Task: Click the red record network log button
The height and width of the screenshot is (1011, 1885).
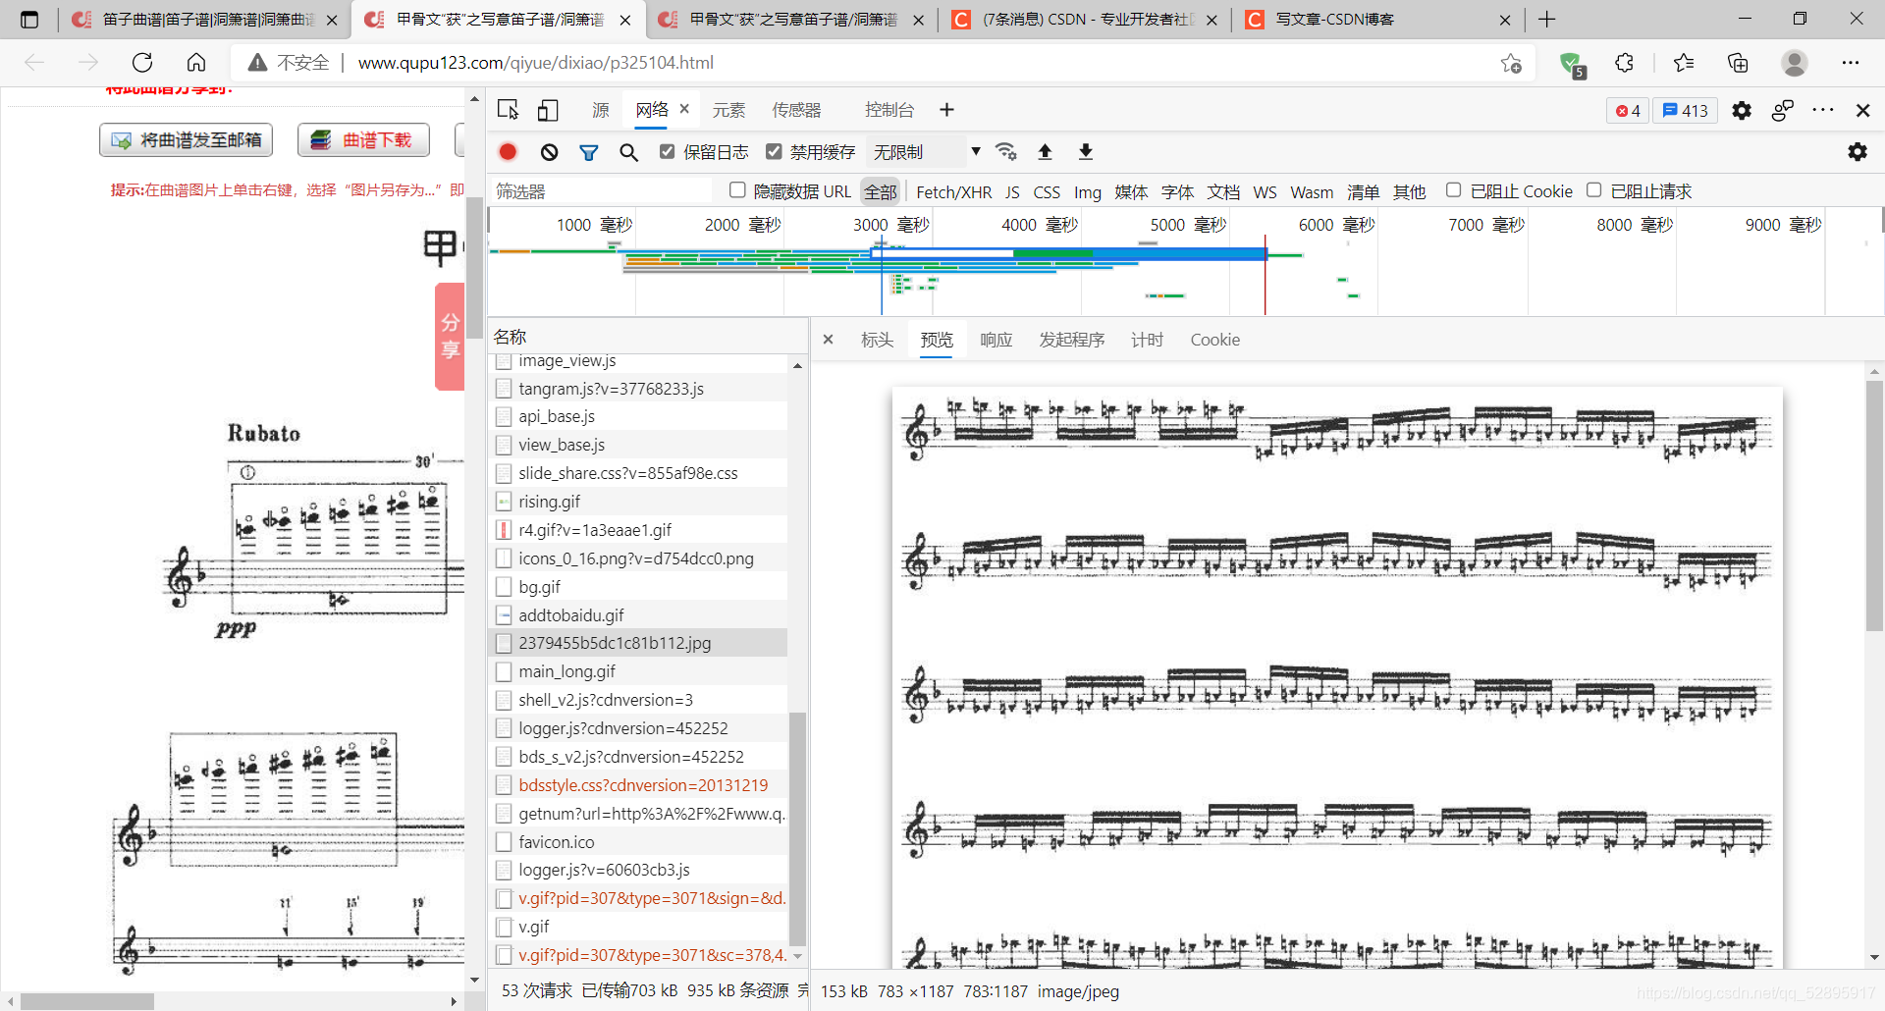Action: tap(508, 152)
